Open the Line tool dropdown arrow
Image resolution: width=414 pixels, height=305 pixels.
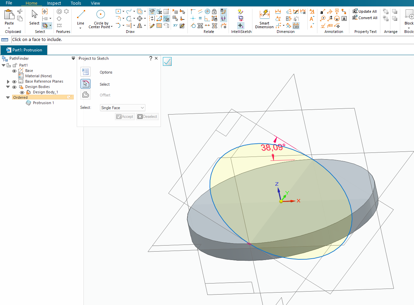point(80,28)
